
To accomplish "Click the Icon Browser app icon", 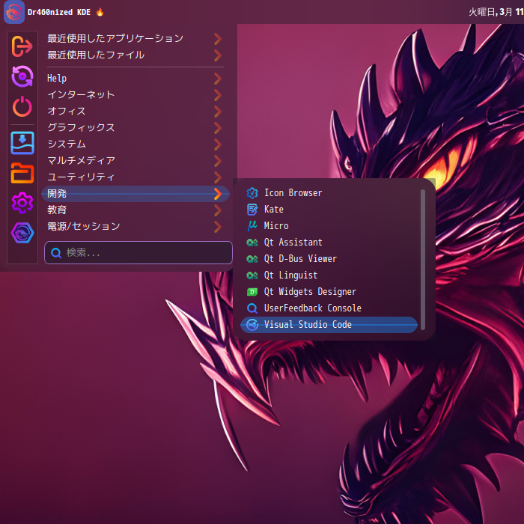I will [252, 193].
